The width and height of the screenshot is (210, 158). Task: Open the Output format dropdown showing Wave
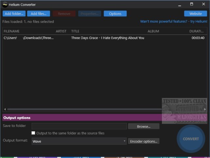79,141
